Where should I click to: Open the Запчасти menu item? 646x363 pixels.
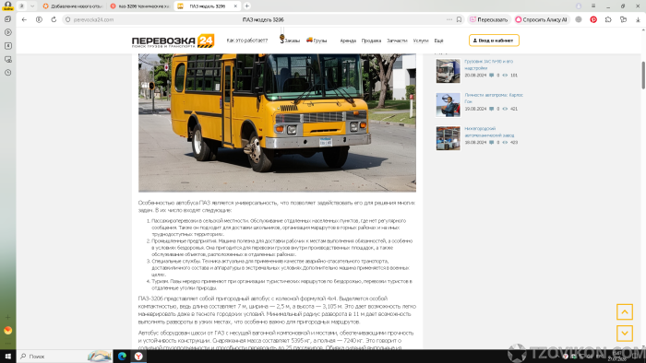click(397, 41)
